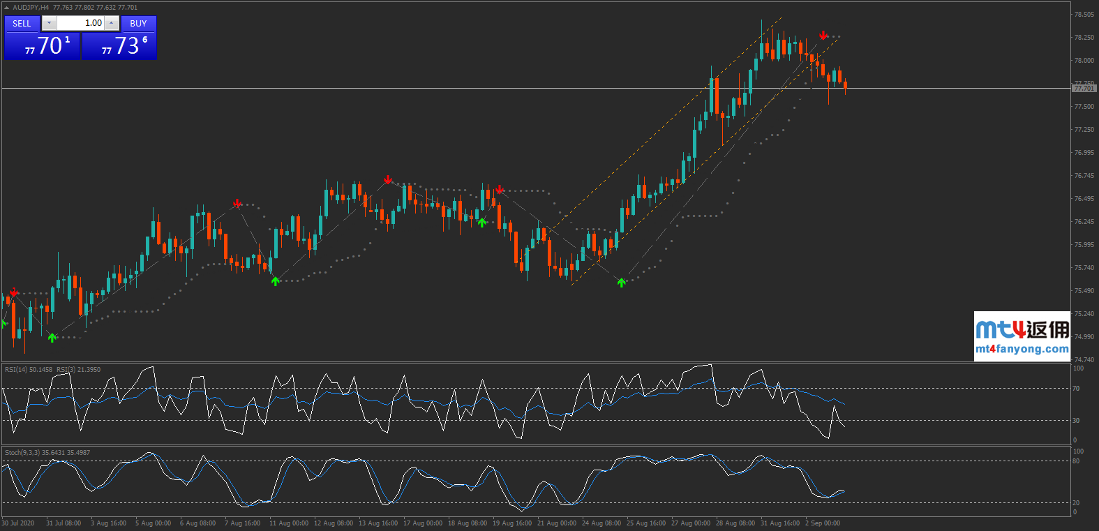Click green up arrow near 76.245 price level

click(482, 223)
